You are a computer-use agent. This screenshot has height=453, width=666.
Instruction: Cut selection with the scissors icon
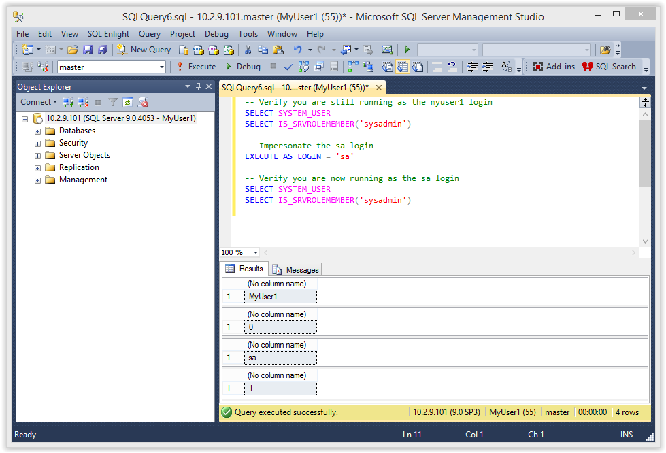pos(248,50)
